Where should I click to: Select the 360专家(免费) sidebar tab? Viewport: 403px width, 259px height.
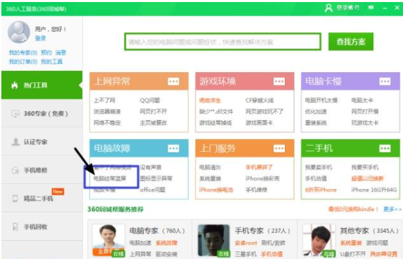tap(42, 113)
